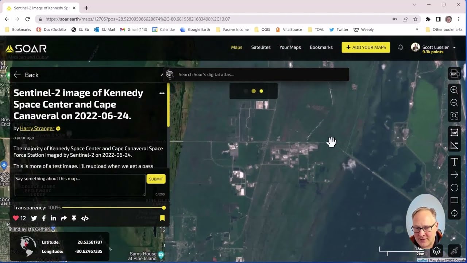Click the Transparency slider handle
This screenshot has width=467, height=263.
point(164,208)
